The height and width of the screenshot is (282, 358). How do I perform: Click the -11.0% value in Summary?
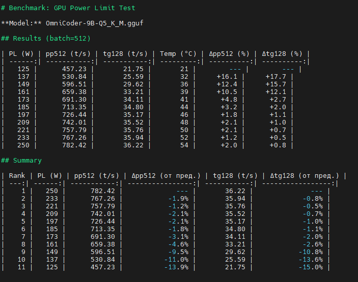coord(177,260)
